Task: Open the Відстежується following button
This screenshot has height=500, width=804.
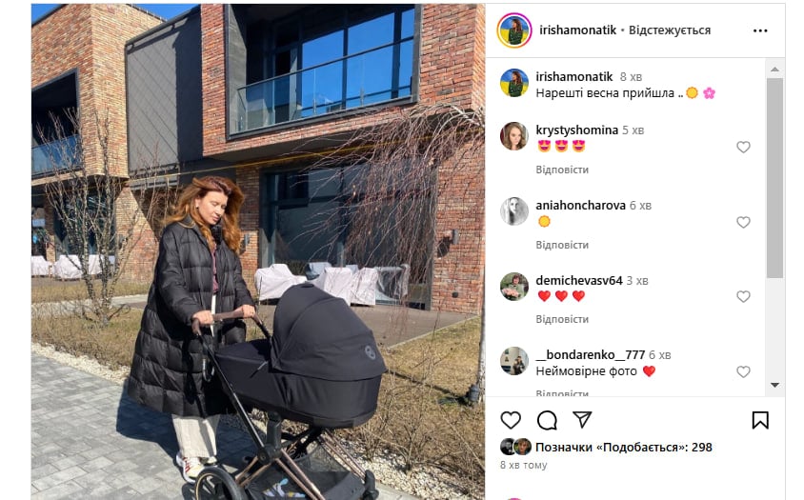Action: click(670, 30)
